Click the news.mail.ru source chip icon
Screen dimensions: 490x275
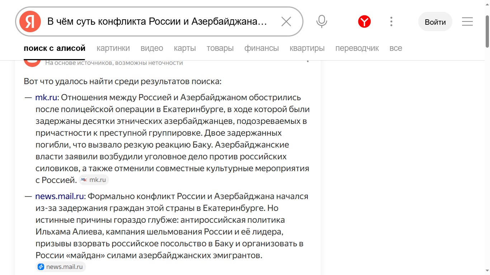(41, 267)
